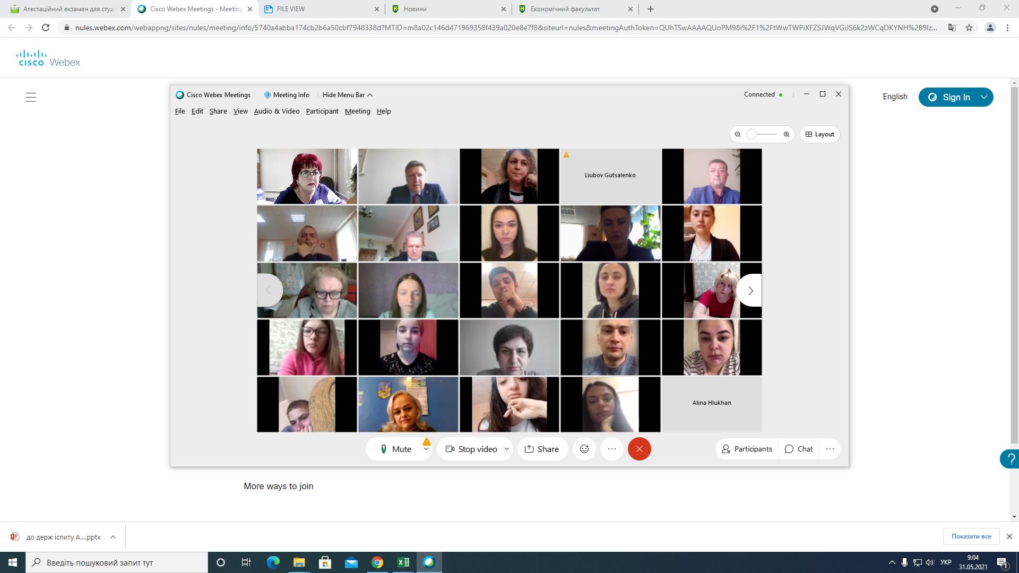Screen dimensions: 1019x573
Task: Close the downloads bar
Action: (1009, 536)
